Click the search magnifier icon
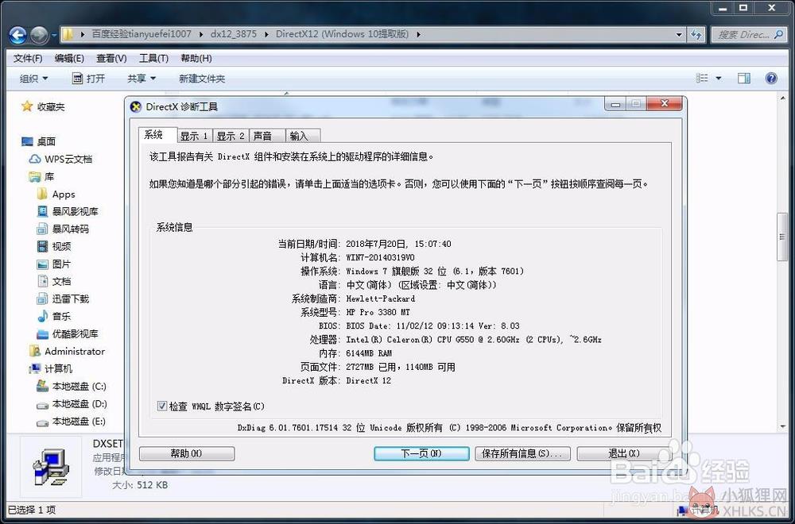 click(779, 35)
